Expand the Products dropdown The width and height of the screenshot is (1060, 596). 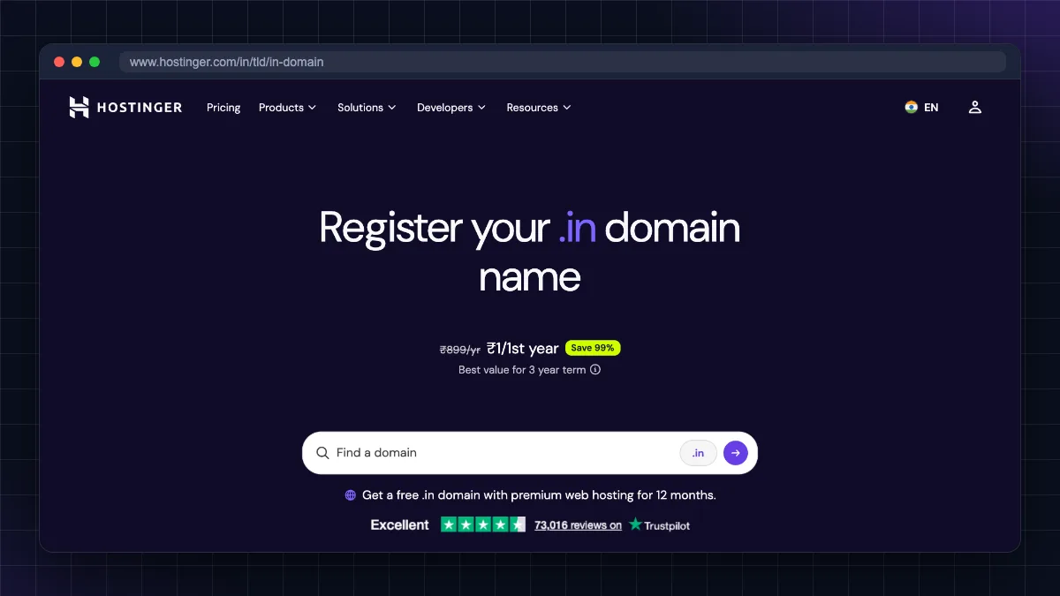coord(287,108)
